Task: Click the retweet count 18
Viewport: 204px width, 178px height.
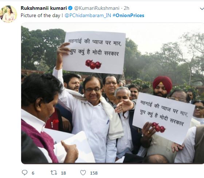Action: pos(63,173)
